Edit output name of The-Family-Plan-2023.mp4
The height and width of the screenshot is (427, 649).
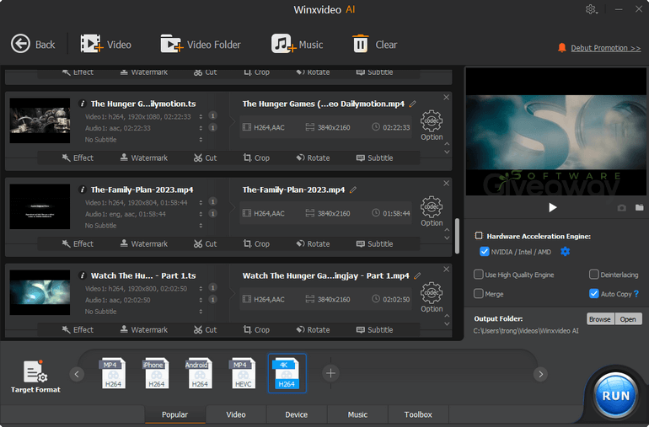pos(353,189)
